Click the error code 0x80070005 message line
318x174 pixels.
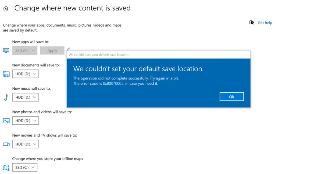(116, 84)
